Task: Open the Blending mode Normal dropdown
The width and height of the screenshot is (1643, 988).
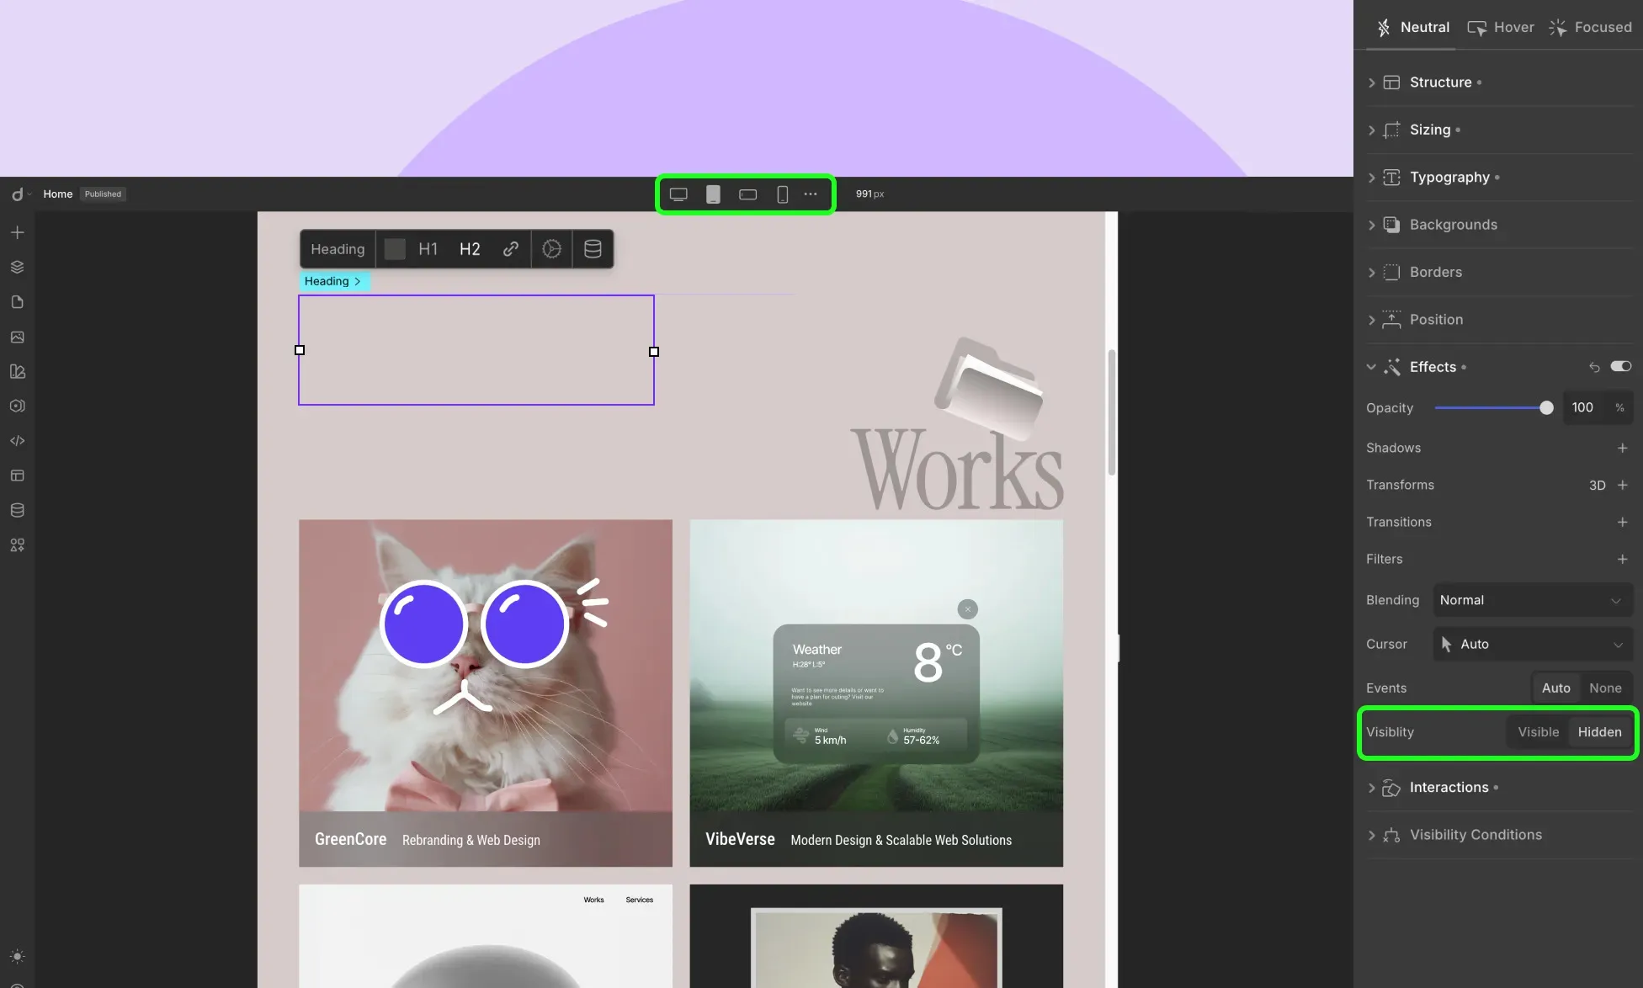Action: tap(1533, 600)
